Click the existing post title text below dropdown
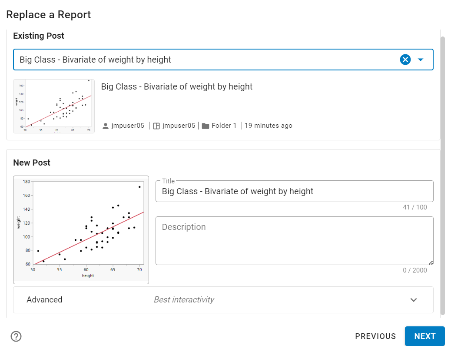 176,86
